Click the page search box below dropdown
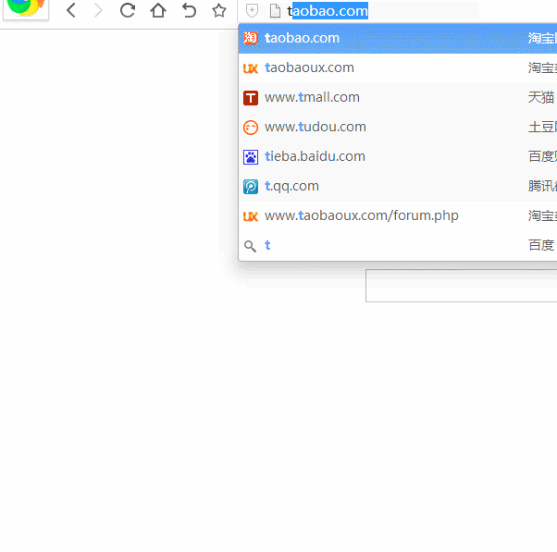The height and width of the screenshot is (552, 557). 462,286
